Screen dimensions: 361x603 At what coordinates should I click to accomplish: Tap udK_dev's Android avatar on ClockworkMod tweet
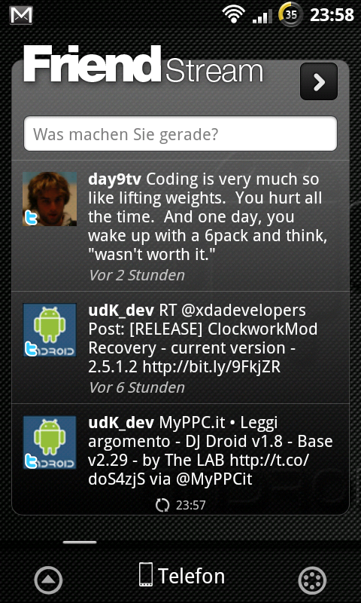(x=50, y=330)
